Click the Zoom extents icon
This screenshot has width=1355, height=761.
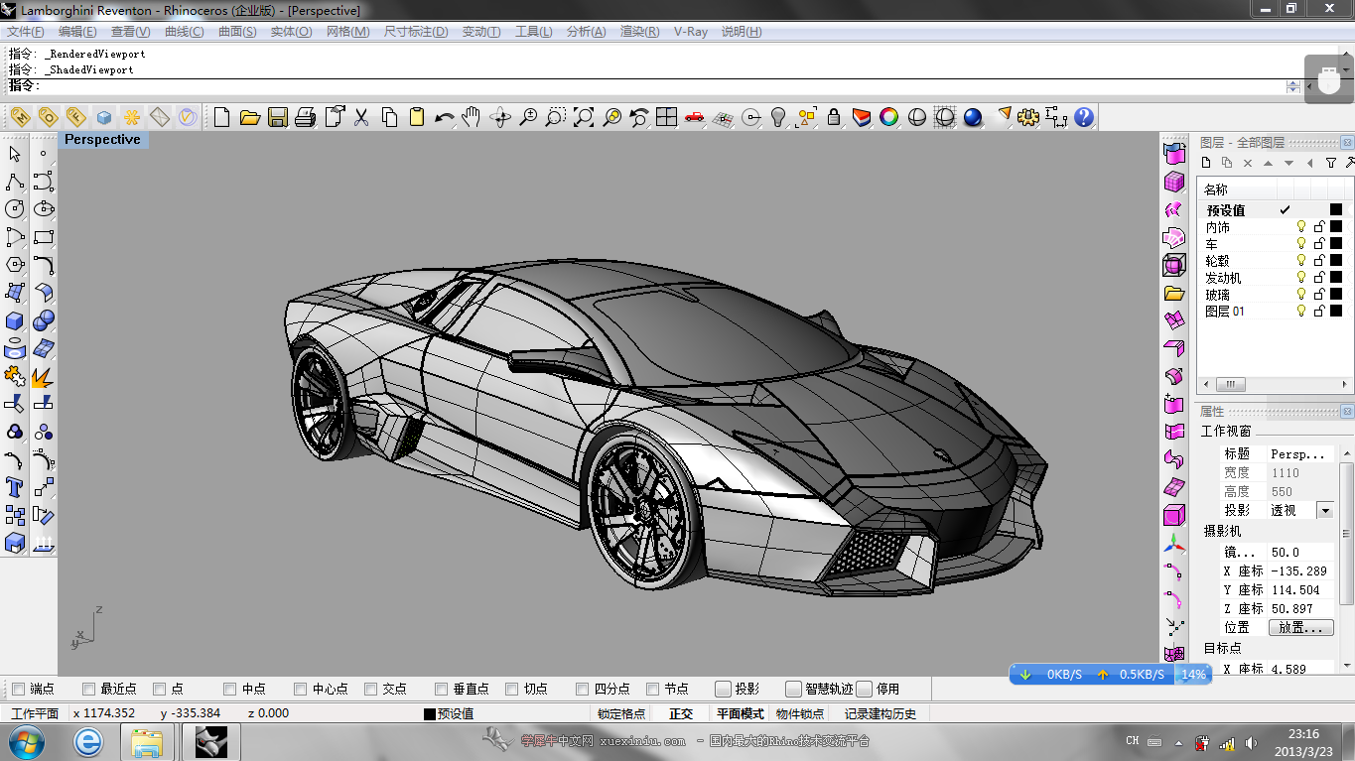pos(584,117)
